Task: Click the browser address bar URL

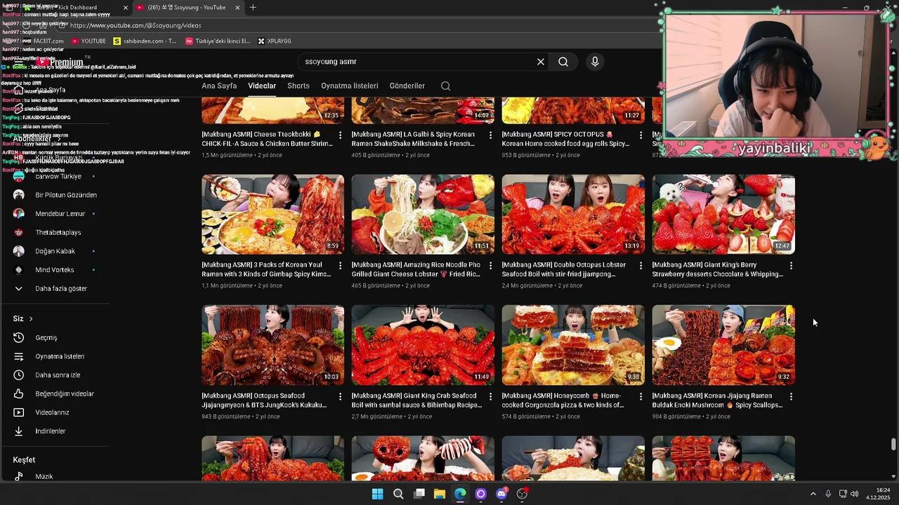Action: (x=136, y=25)
